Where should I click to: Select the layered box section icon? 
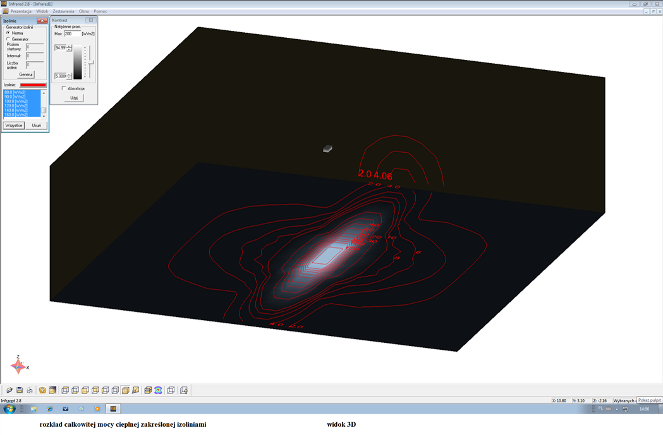(148, 390)
